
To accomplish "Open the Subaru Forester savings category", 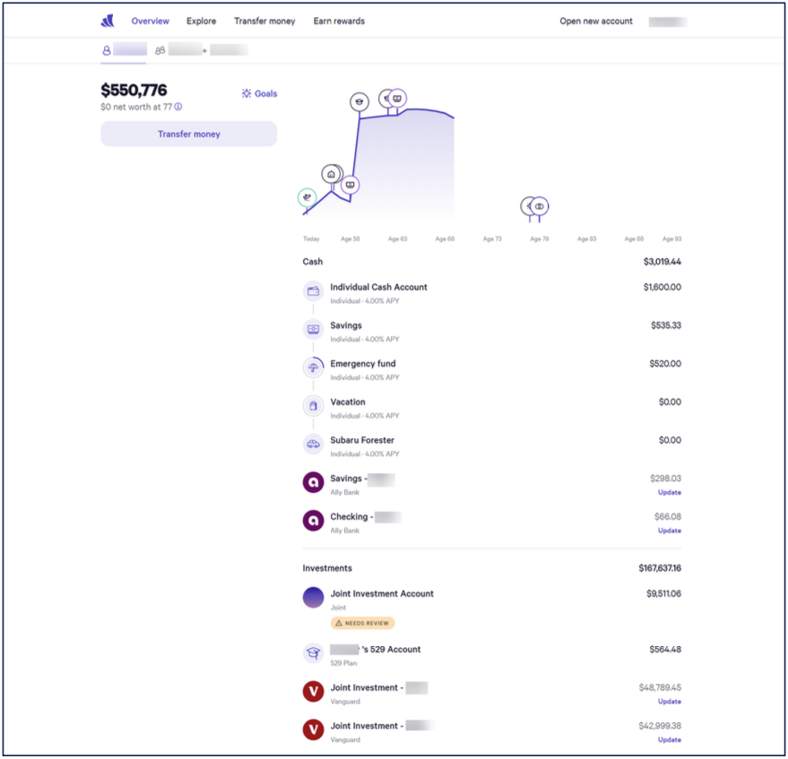I will point(491,446).
